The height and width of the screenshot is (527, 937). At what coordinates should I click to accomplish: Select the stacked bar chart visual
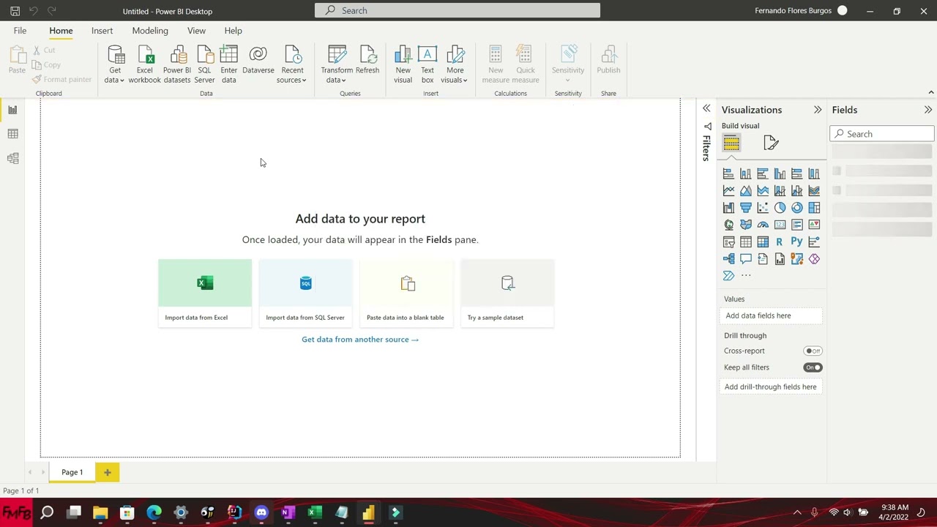coord(728,173)
